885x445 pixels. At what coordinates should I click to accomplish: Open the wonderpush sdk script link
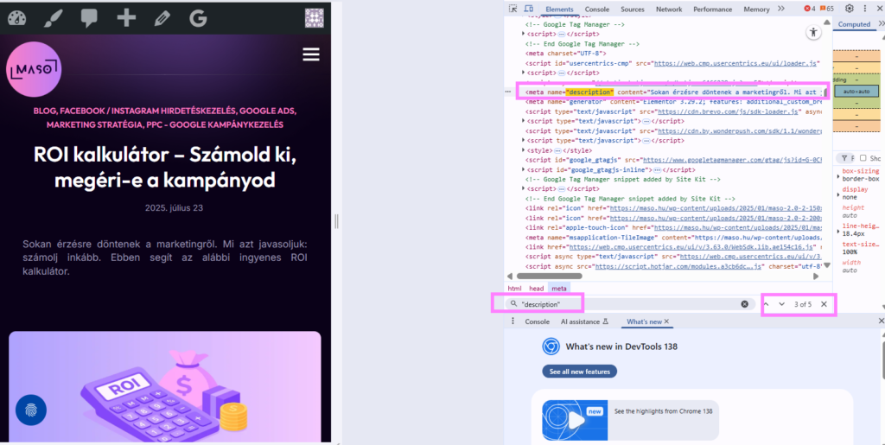pos(739,130)
